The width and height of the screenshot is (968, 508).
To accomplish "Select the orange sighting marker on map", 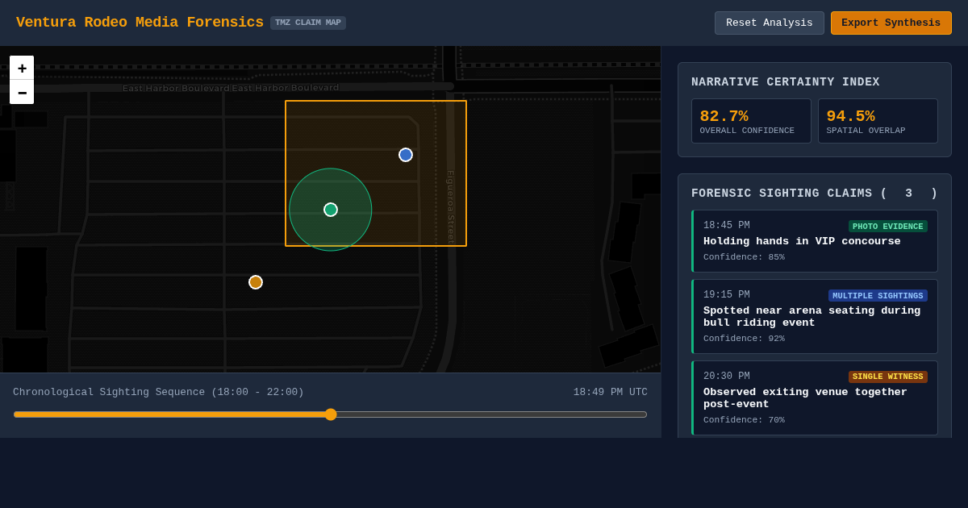I will coord(256,282).
